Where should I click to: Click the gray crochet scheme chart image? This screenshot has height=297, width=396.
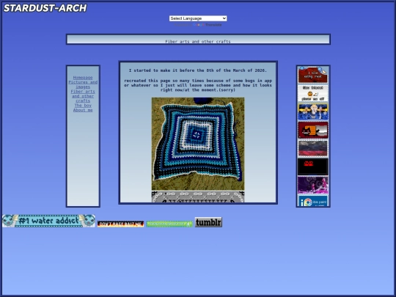point(198,197)
